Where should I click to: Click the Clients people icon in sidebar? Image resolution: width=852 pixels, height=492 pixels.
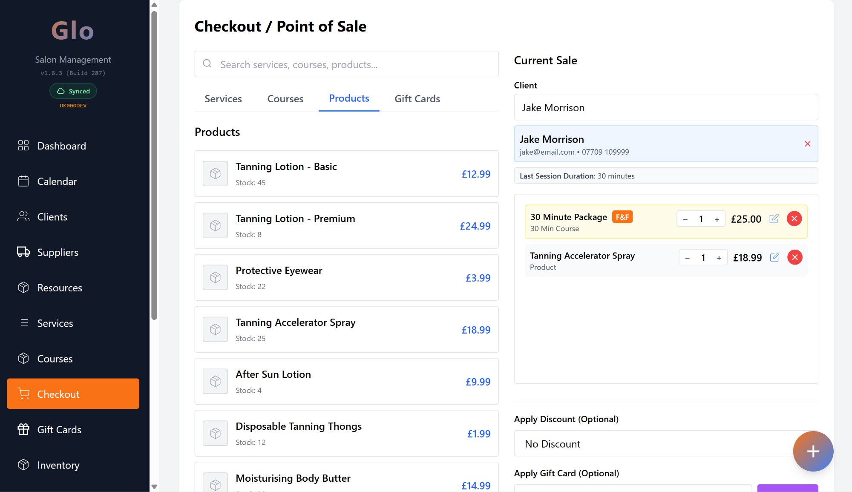23,217
